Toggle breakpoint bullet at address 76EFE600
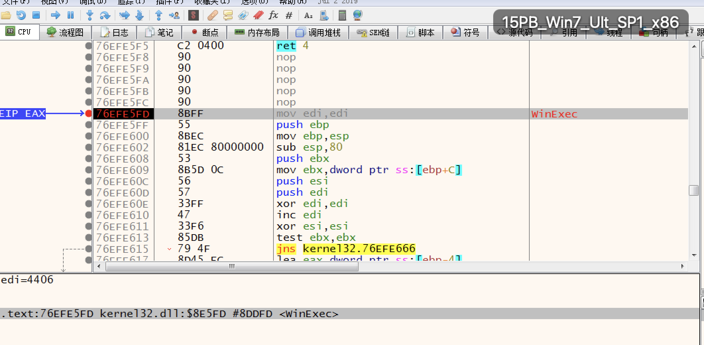The height and width of the screenshot is (345, 704). [88, 136]
